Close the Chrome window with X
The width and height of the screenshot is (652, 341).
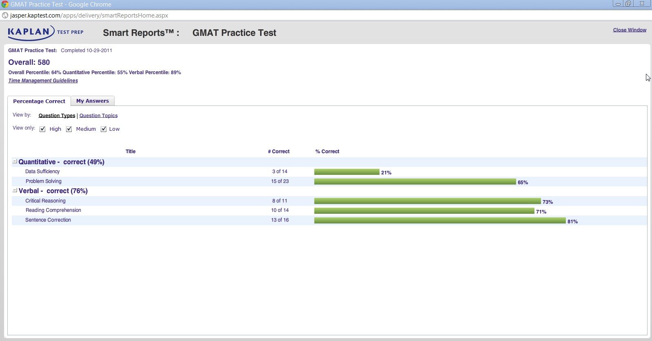[642, 4]
